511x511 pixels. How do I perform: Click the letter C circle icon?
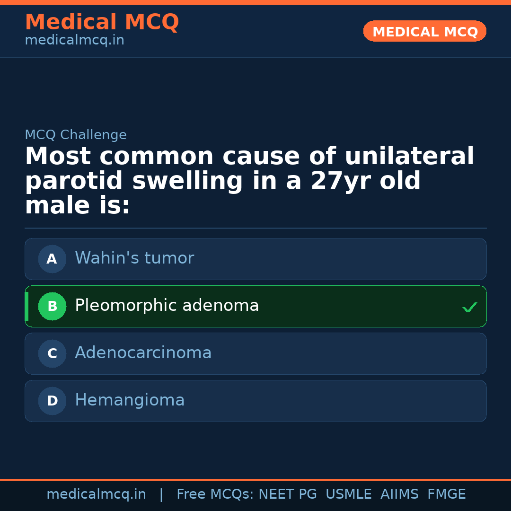(x=52, y=353)
